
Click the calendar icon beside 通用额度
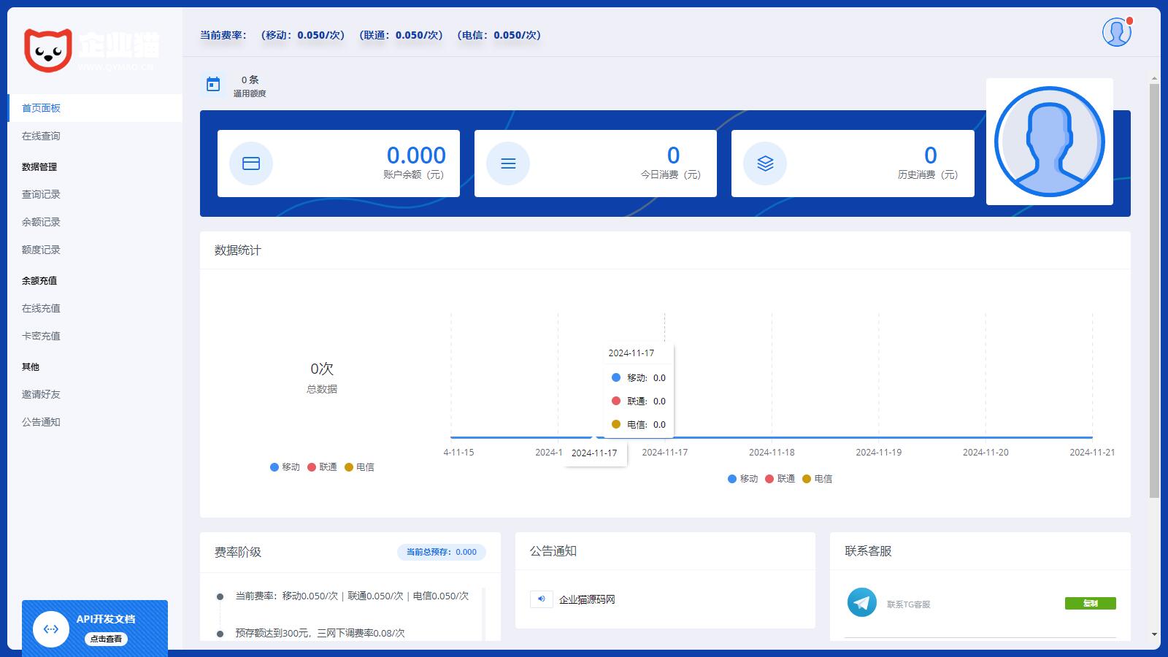(x=213, y=85)
